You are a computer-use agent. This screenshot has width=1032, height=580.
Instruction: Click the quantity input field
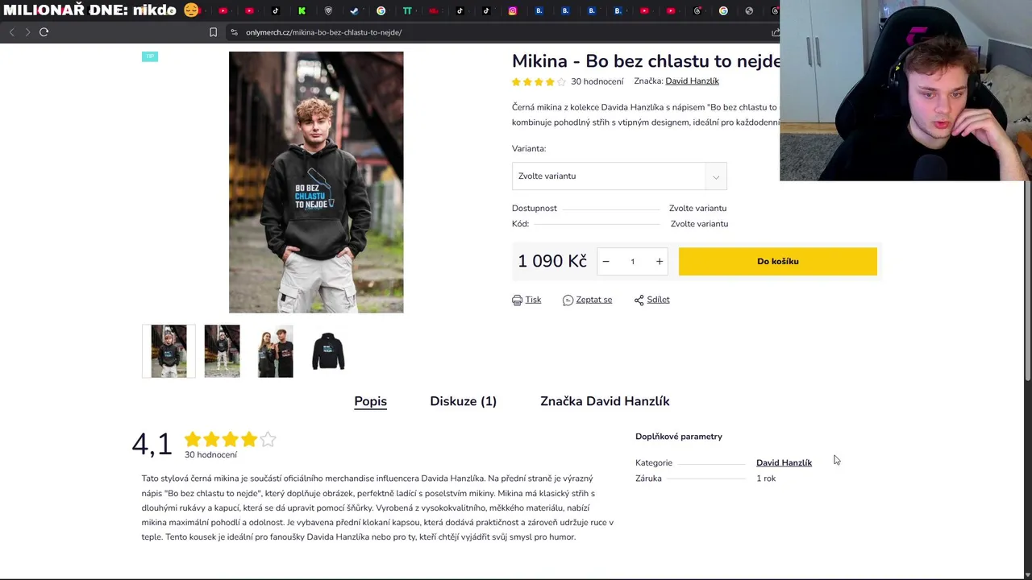click(632, 261)
